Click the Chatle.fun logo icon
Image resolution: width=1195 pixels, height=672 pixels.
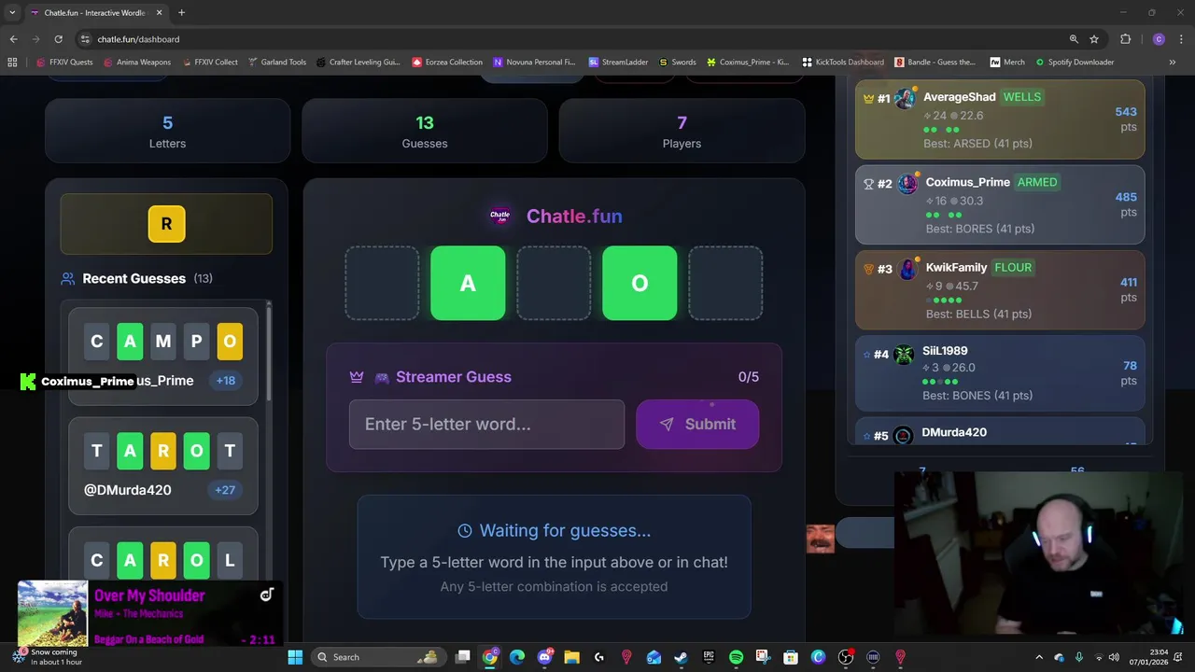pyautogui.click(x=500, y=216)
